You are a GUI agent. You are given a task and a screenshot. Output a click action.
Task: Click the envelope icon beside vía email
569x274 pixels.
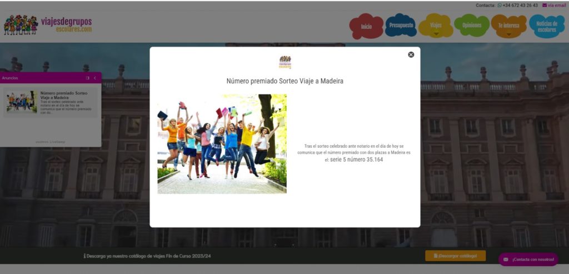(x=545, y=6)
